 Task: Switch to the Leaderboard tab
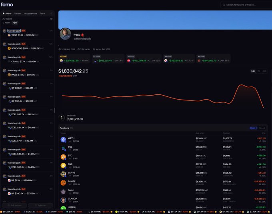[x=30, y=14]
